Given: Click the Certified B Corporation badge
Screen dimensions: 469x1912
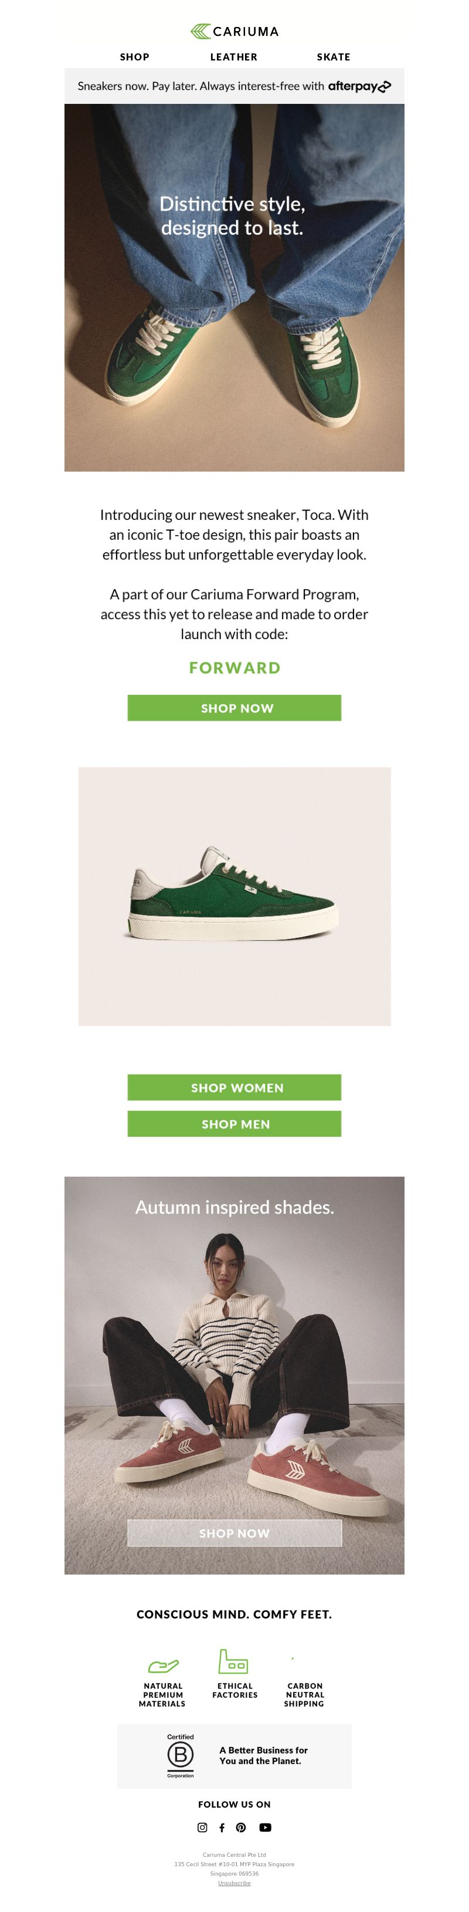Looking at the screenshot, I should (x=180, y=1755).
